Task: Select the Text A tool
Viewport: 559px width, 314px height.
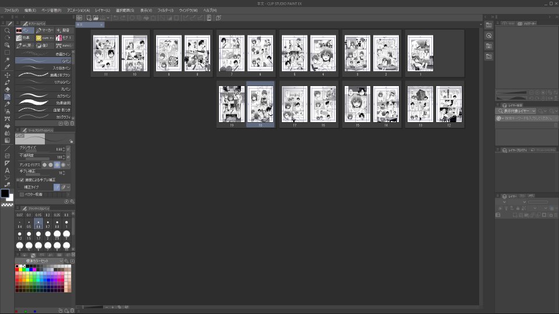Action: [x=7, y=170]
